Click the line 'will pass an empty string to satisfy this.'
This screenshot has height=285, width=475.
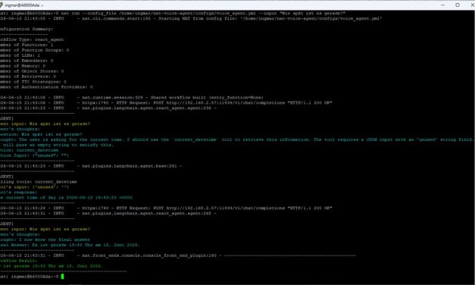click(57, 145)
